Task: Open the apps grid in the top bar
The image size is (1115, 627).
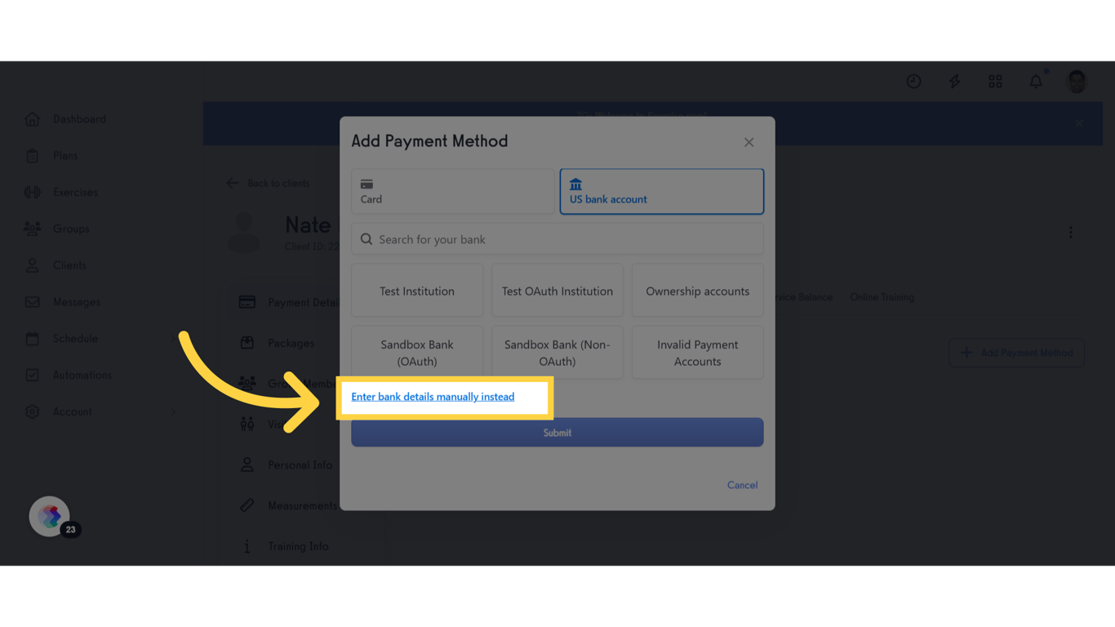Action: point(994,81)
